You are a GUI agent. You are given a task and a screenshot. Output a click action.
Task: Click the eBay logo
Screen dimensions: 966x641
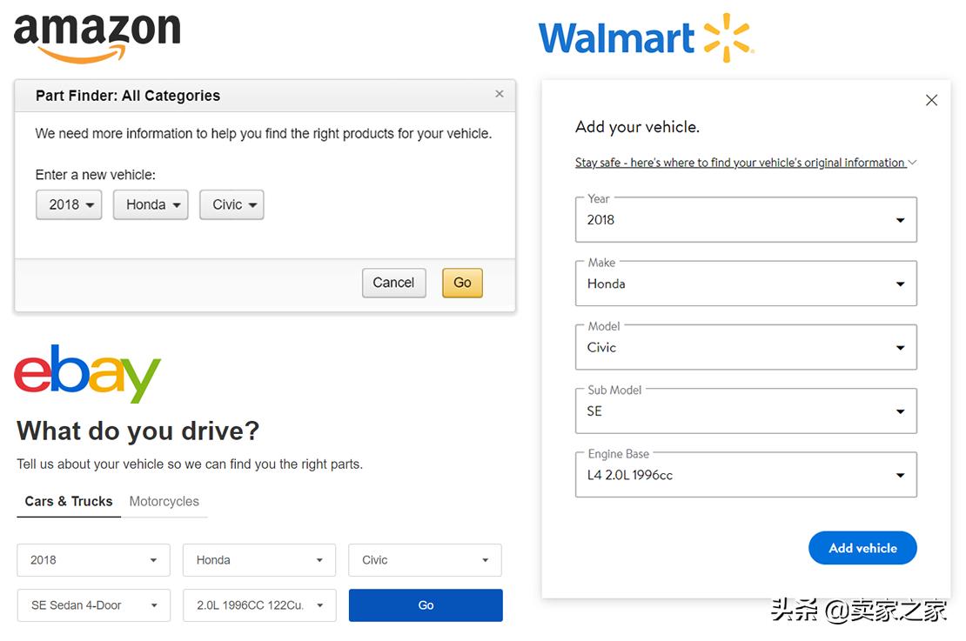point(88,374)
